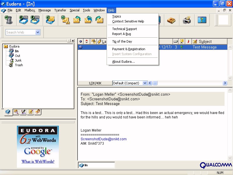The height and width of the screenshot is (175, 233).
Task: Click the In window button at the bottom
Action: 96,165
